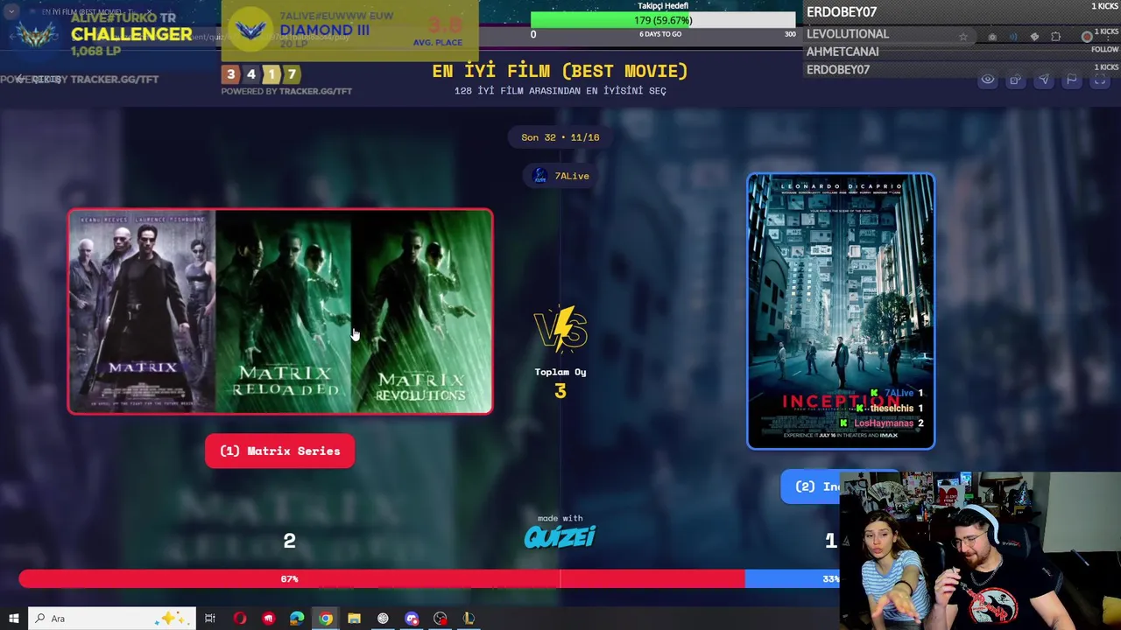
Task: Open League of Legends taskbar icon
Action: pyautogui.click(x=469, y=619)
